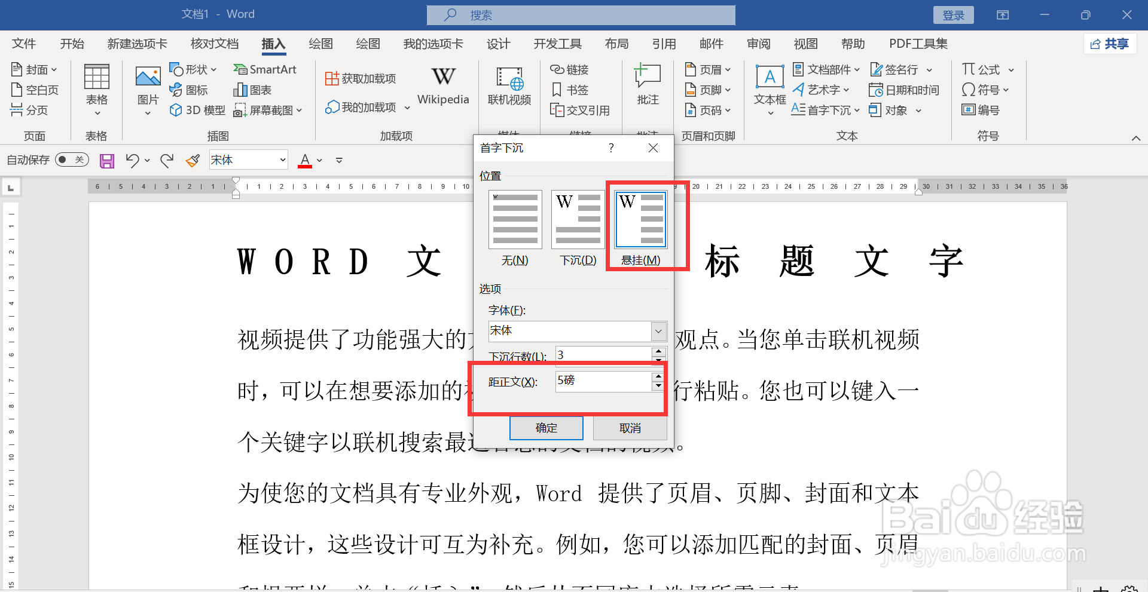Open the 设计 (Design) ribbon tab
This screenshot has height=592, width=1148.
(x=498, y=44)
